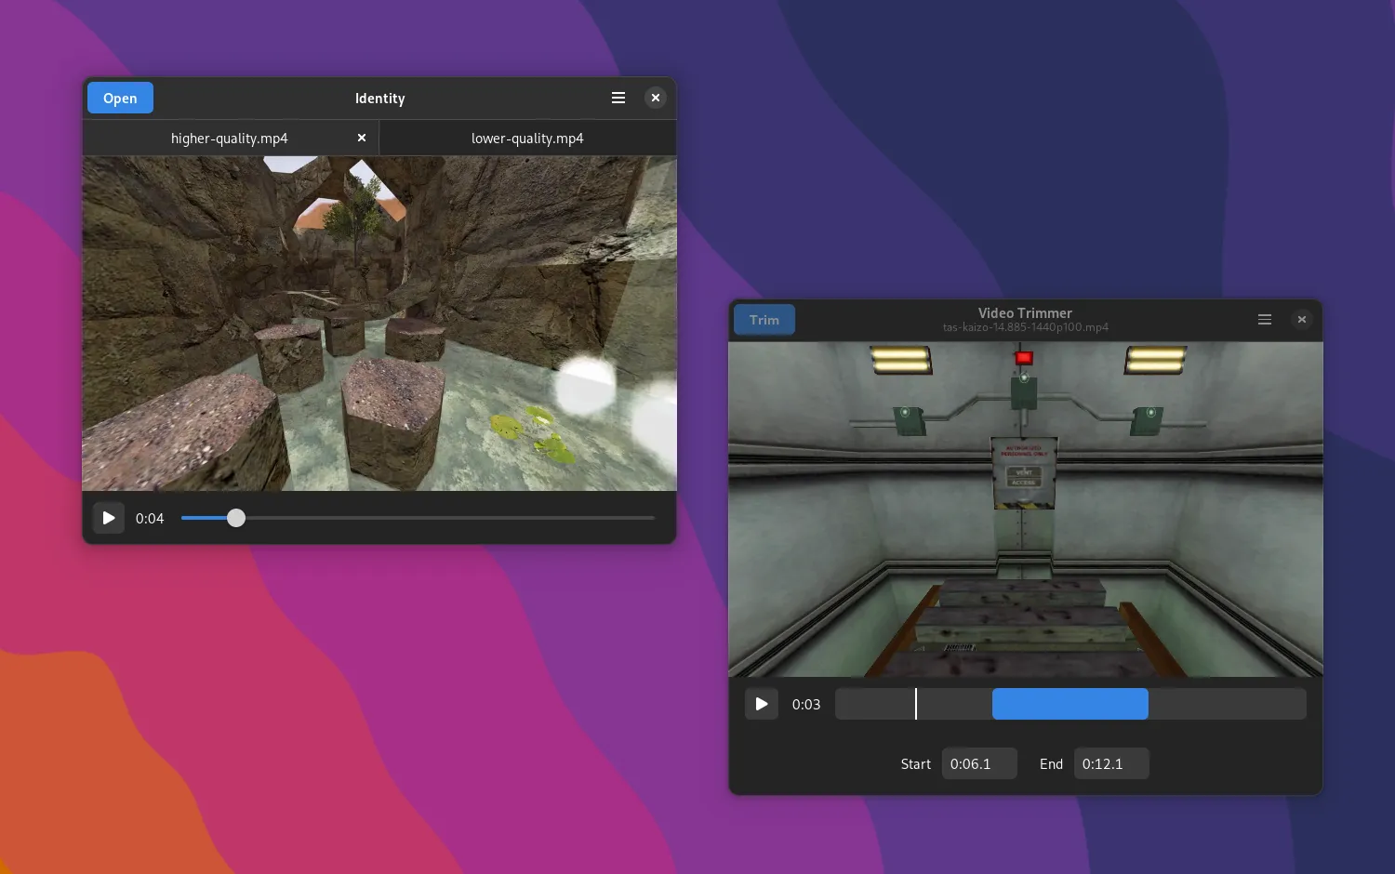1395x874 pixels.
Task: Play the video in Video Trimmer
Action: pyautogui.click(x=762, y=704)
